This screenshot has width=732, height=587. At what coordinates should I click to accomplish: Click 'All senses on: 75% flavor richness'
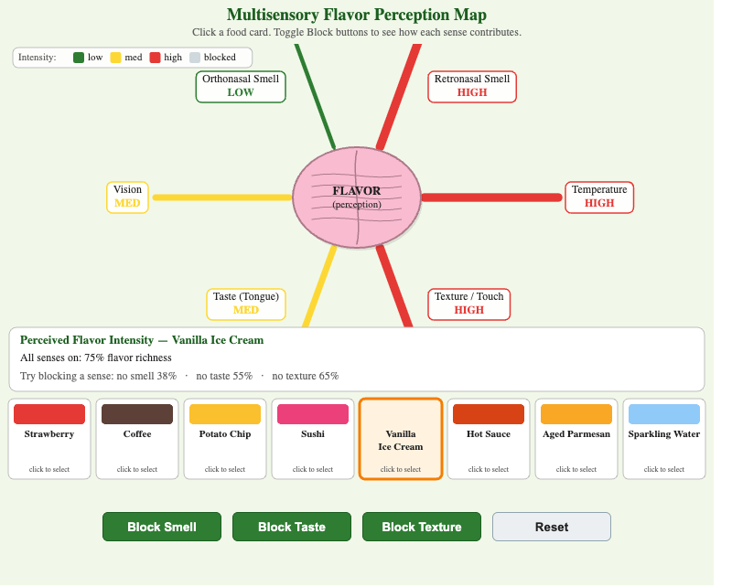(96, 358)
